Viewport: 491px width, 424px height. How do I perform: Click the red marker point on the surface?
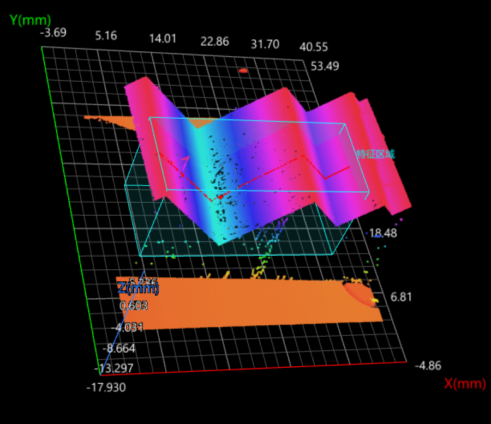(220, 197)
